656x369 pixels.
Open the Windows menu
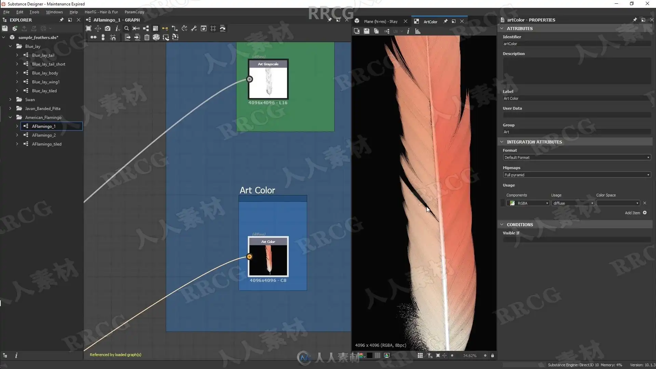pos(54,12)
